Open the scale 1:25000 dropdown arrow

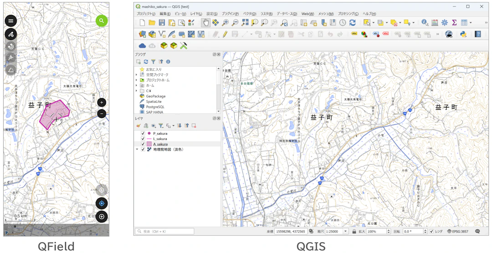[x=346, y=231]
